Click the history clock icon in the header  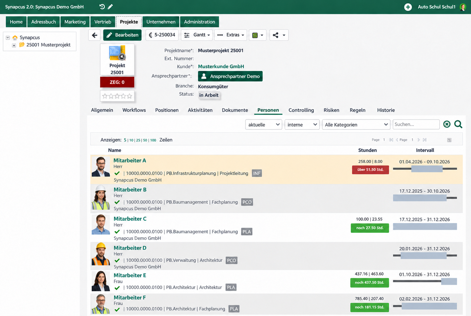[102, 7]
